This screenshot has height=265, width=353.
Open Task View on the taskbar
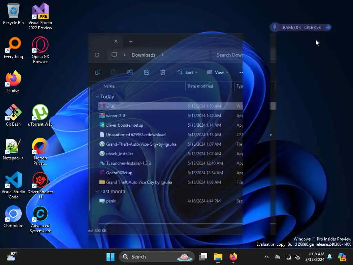point(203,257)
